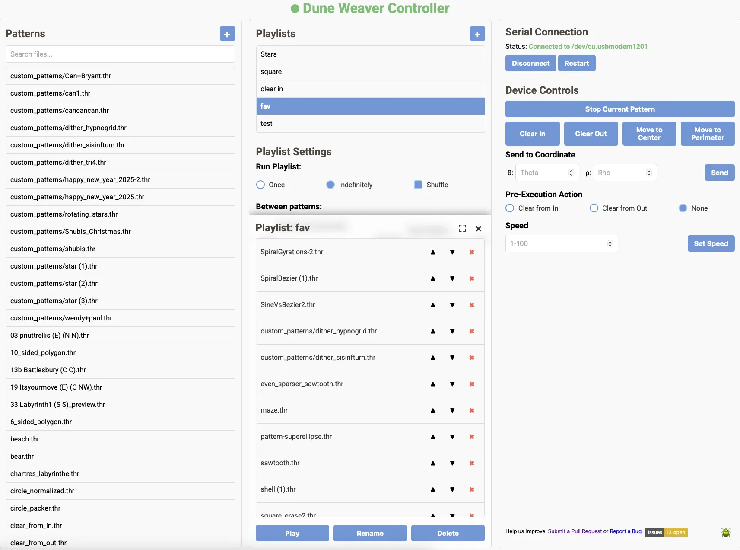Select Clear from Out radio button
This screenshot has height=550, width=740.
pyautogui.click(x=594, y=208)
